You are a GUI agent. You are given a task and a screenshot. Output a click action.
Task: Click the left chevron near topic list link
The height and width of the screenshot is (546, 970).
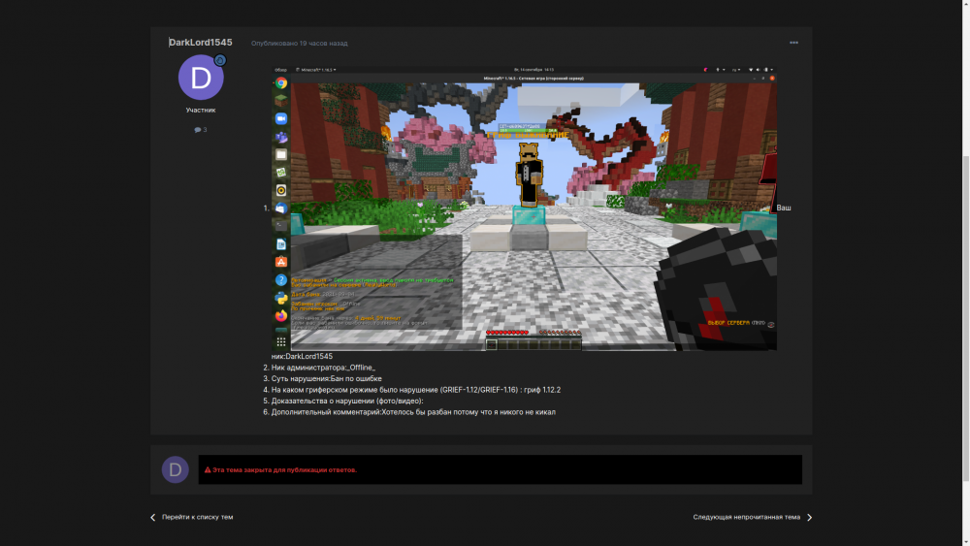point(153,517)
